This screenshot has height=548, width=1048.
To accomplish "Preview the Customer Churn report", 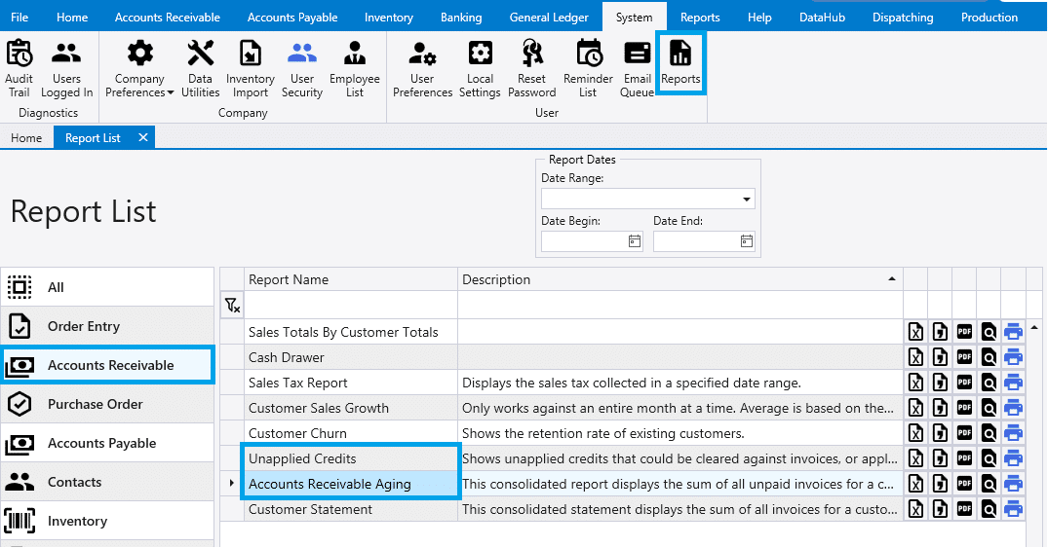I will [989, 433].
